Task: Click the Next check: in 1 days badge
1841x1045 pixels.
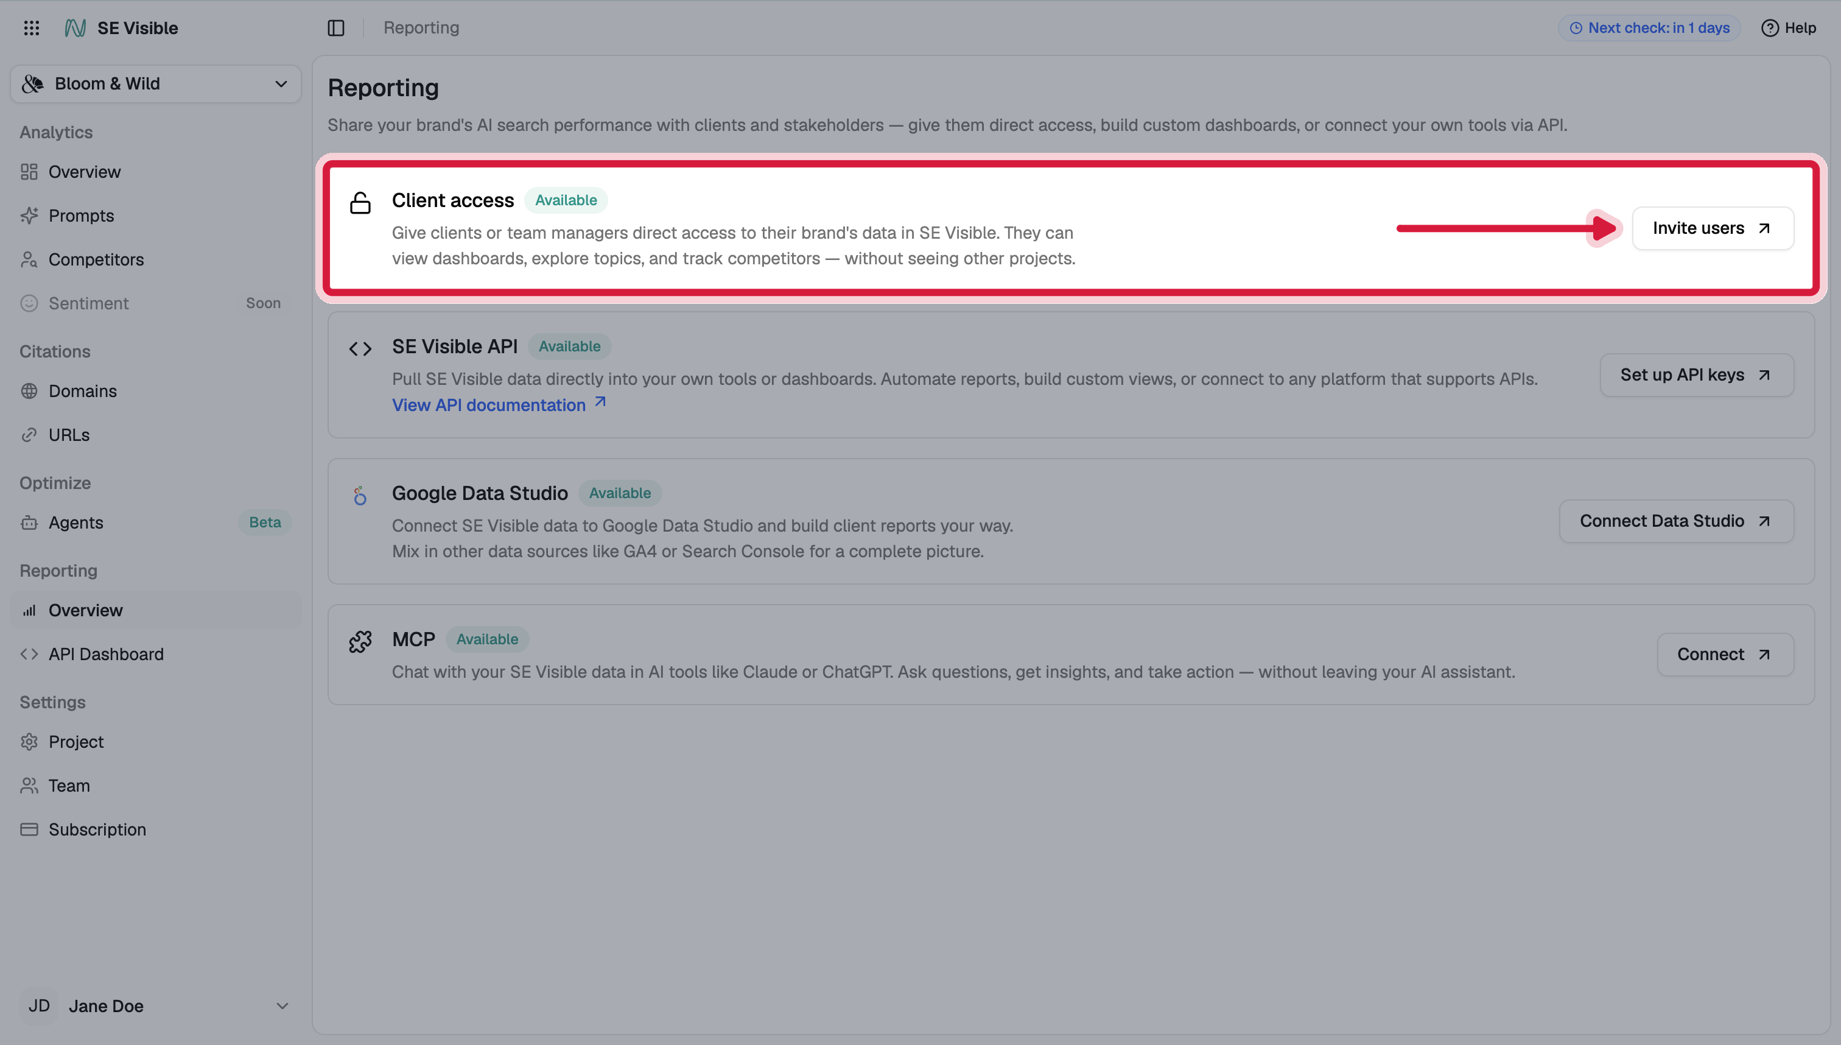Action: (x=1649, y=28)
